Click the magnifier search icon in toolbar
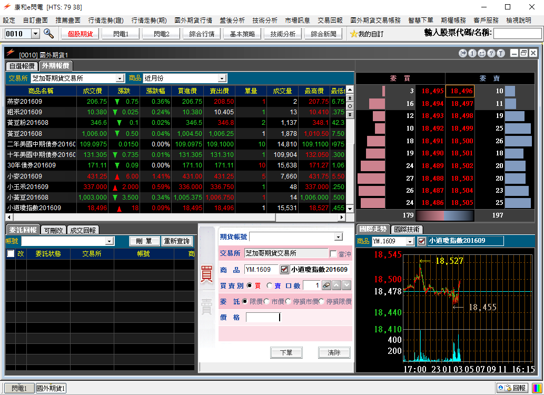544x395 pixels. (x=48, y=34)
